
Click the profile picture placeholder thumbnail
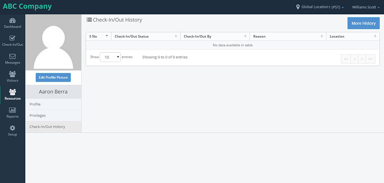(x=53, y=42)
